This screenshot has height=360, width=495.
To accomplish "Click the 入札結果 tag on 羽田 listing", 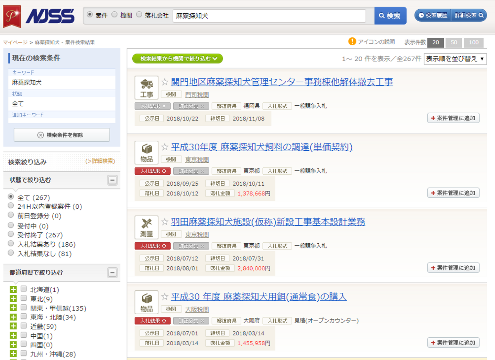I will point(153,246).
